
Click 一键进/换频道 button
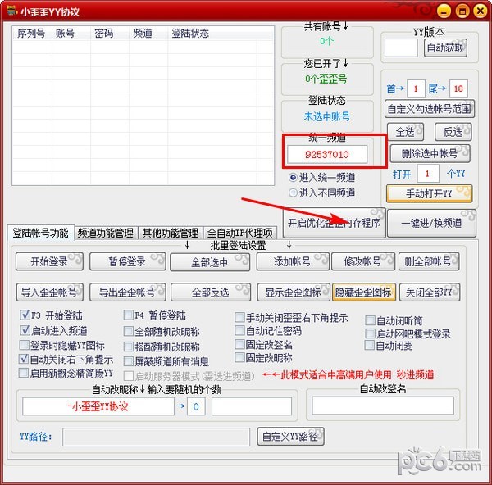click(x=432, y=223)
